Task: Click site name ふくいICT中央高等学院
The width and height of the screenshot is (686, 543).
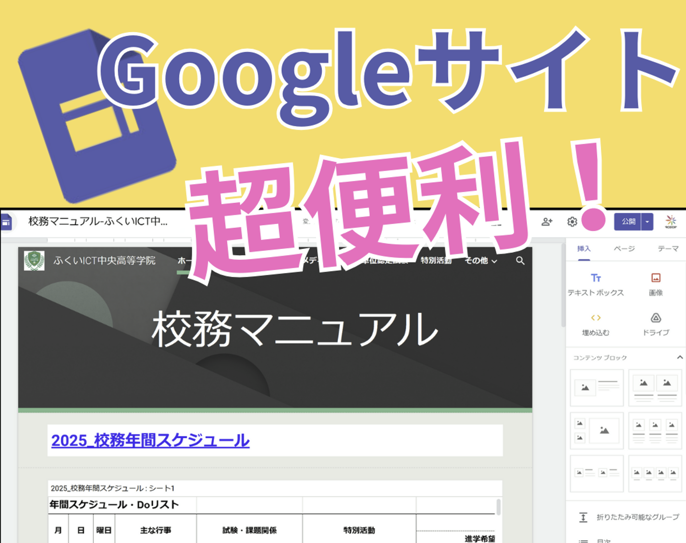Action: (x=104, y=261)
